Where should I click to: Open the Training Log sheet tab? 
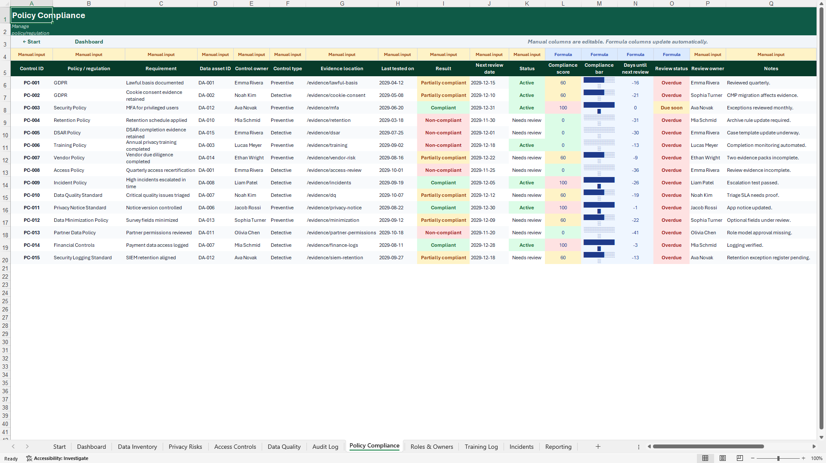(481, 447)
